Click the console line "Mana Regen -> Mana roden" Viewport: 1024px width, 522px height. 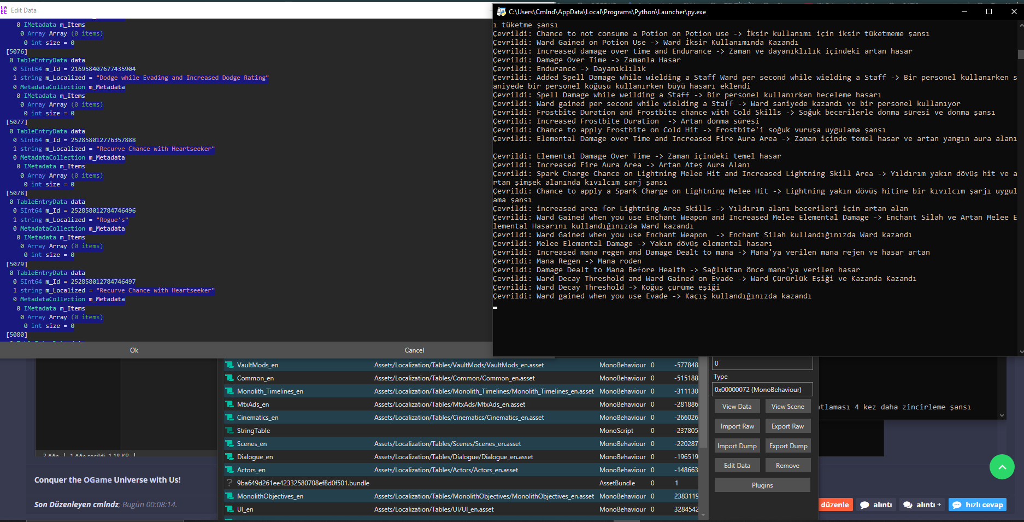point(567,261)
